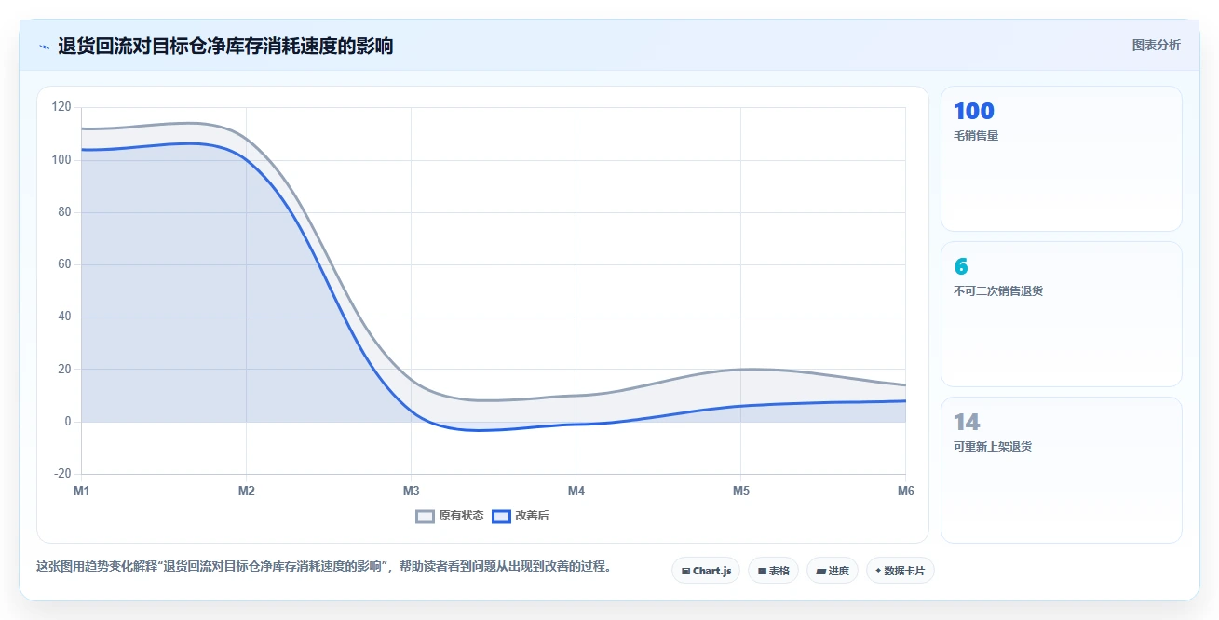Select the Chart.js tag
This screenshot has height=620, width=1219.
tap(706, 571)
